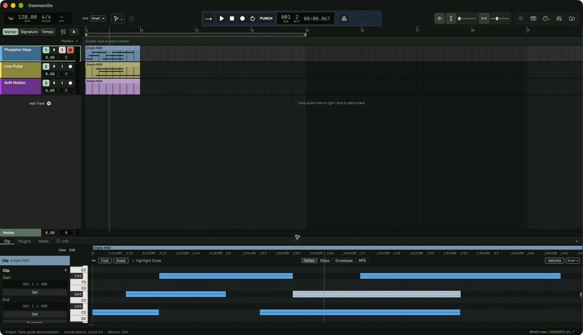
Task: Solo the Soft Motion track
Action: coord(54,83)
